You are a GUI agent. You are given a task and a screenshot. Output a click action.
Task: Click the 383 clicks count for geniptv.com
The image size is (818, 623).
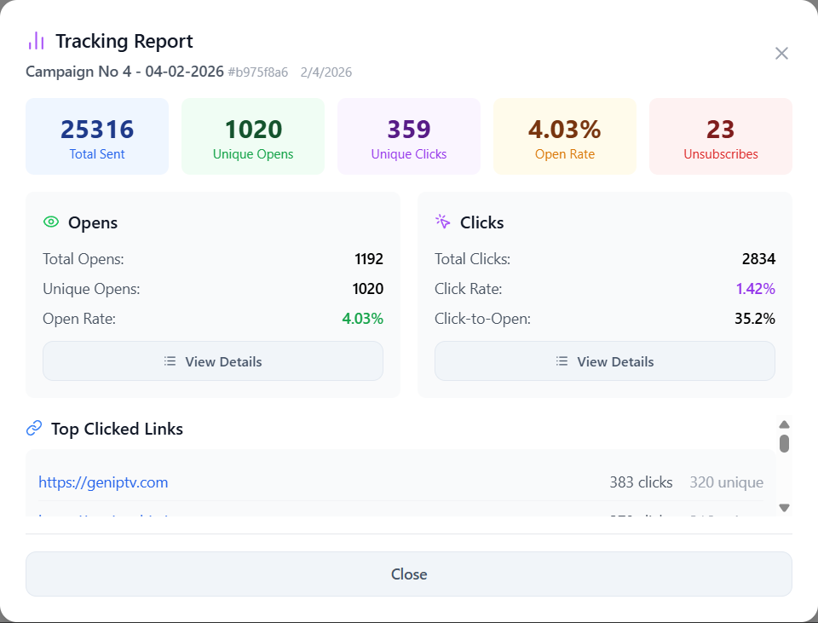pos(641,482)
